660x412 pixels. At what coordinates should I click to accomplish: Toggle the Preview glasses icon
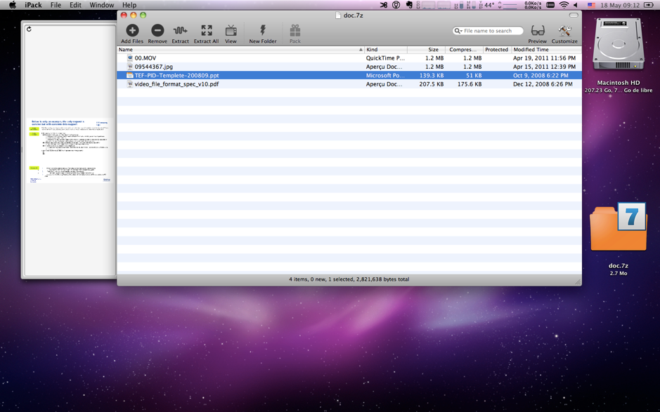[538, 30]
